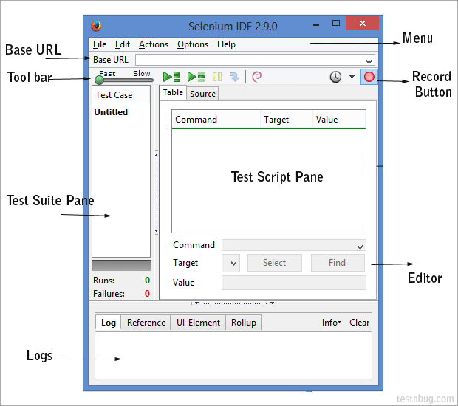Click the scheduler clock icon
The image size is (458, 406).
coord(335,77)
